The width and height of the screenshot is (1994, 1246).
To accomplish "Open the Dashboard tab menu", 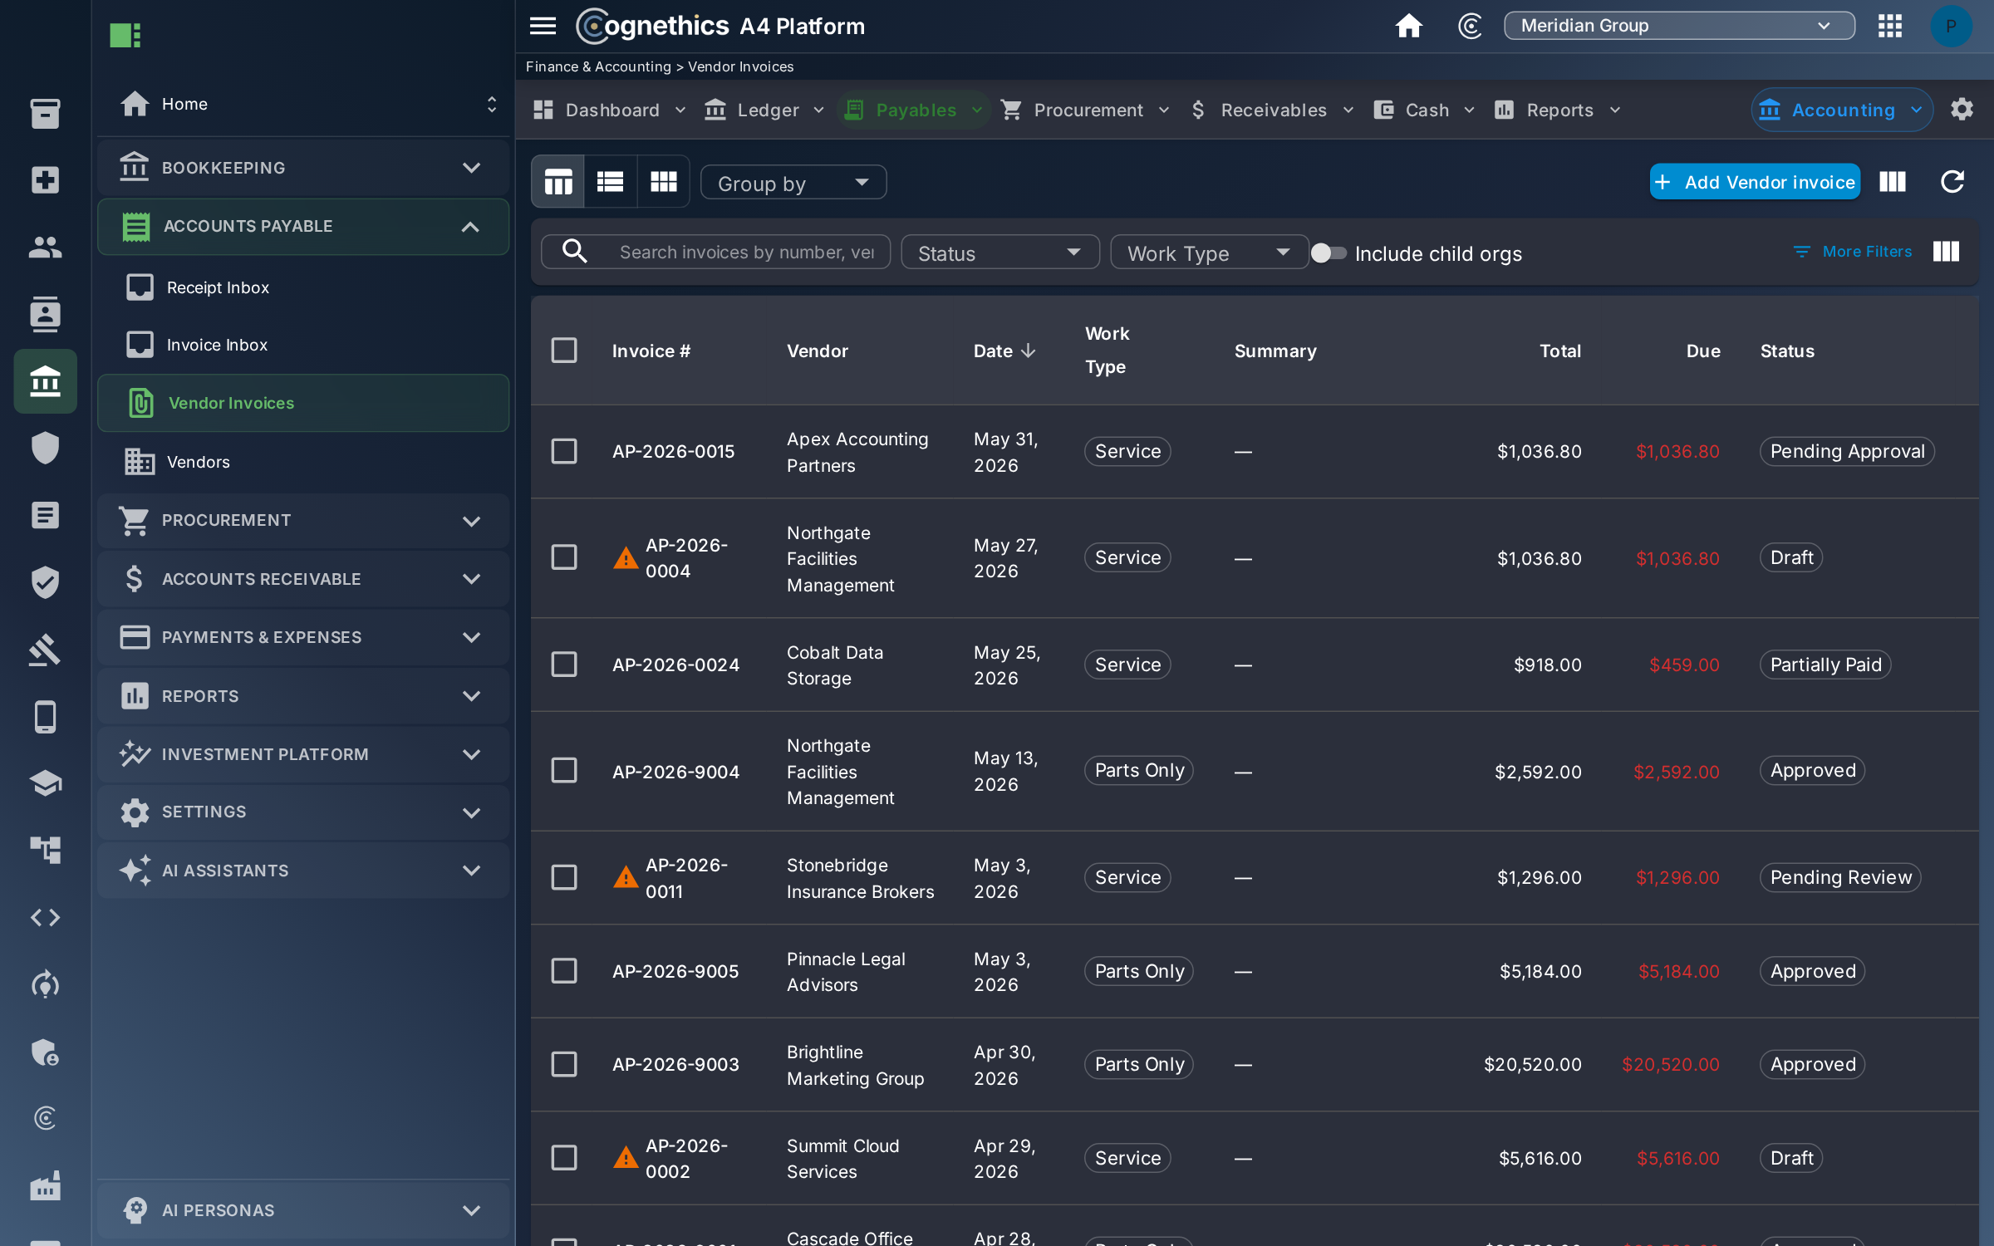I will pyautogui.click(x=609, y=110).
